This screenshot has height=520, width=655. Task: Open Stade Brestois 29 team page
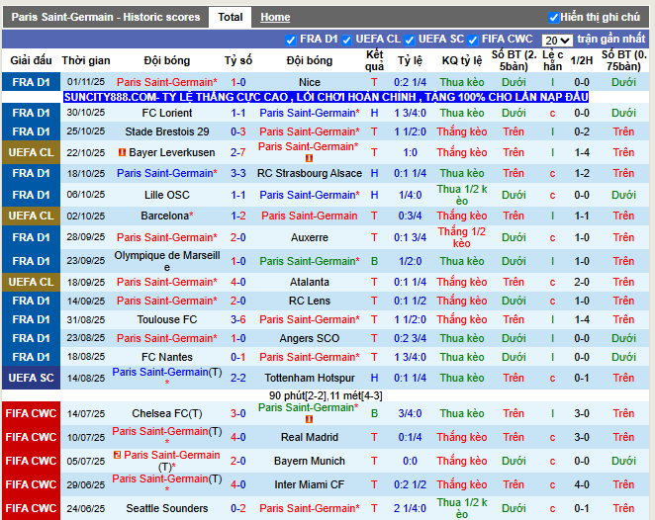167,131
